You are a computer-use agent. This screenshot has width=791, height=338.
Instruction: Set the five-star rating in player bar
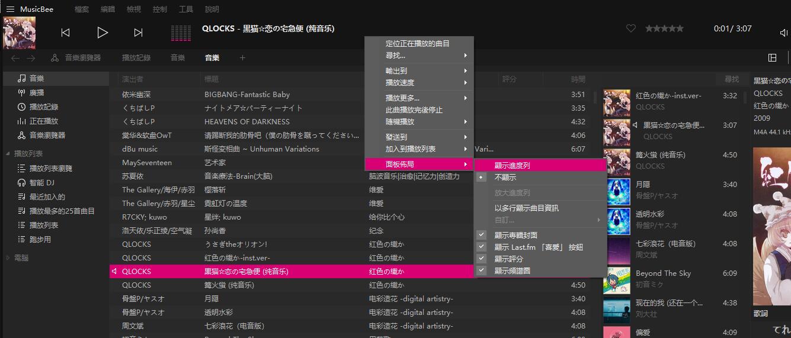[x=680, y=28]
